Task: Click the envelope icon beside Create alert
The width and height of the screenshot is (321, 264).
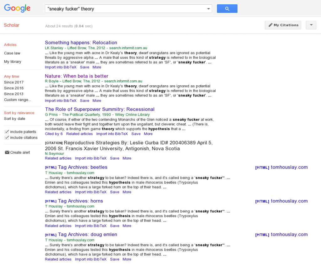Action: pos(7,152)
